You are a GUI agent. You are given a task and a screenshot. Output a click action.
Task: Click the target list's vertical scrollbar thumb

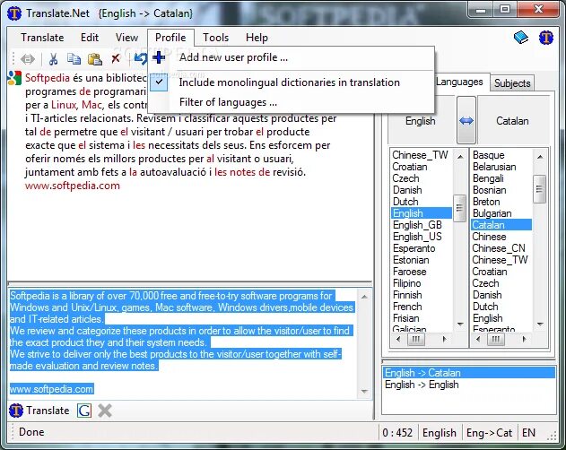540,189
